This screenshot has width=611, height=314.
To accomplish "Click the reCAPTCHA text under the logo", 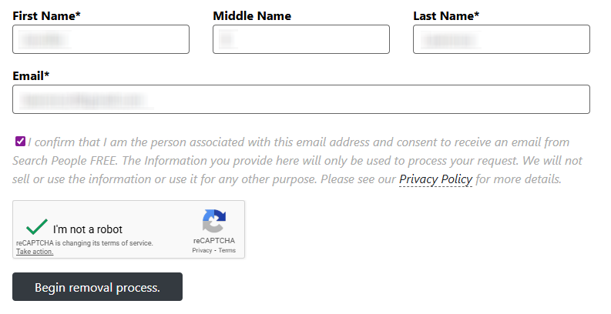I will pyautogui.click(x=214, y=241).
